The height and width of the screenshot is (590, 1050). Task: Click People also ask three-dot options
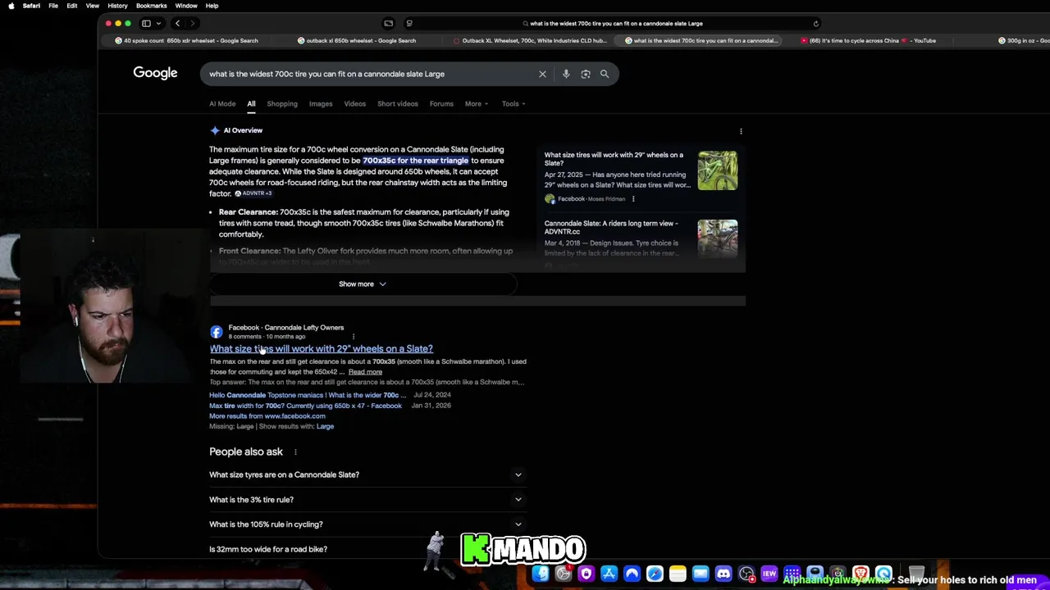pyautogui.click(x=295, y=452)
